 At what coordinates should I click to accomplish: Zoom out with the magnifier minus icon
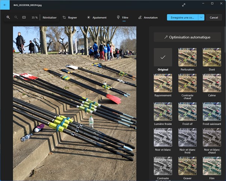pos(16,18)
